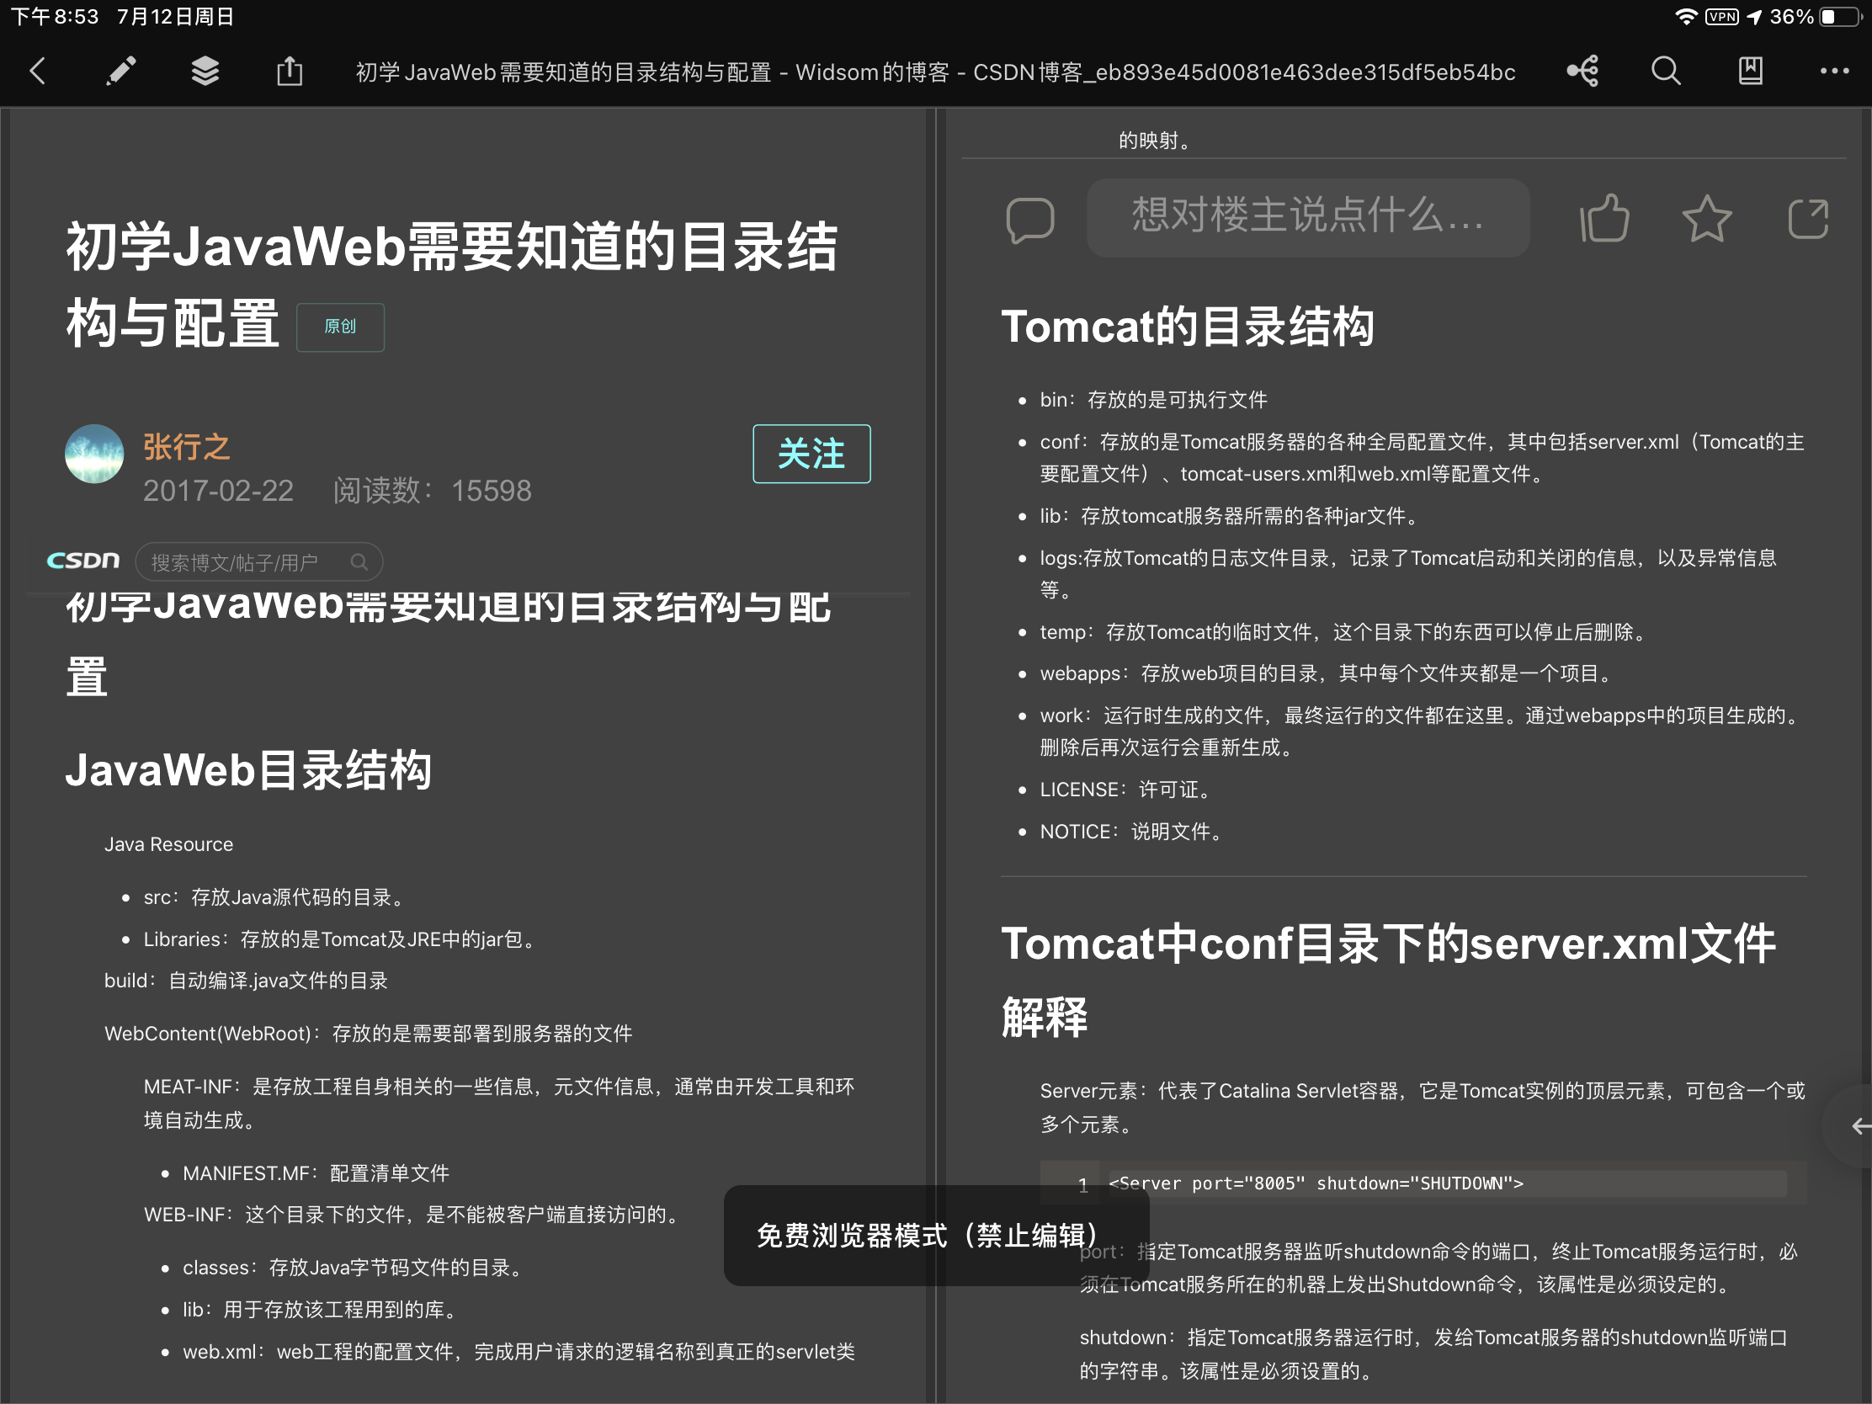
Task: Click the CSDN logo
Action: point(83,561)
